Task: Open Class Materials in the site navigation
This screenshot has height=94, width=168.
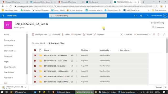Action: (x=10, y=67)
